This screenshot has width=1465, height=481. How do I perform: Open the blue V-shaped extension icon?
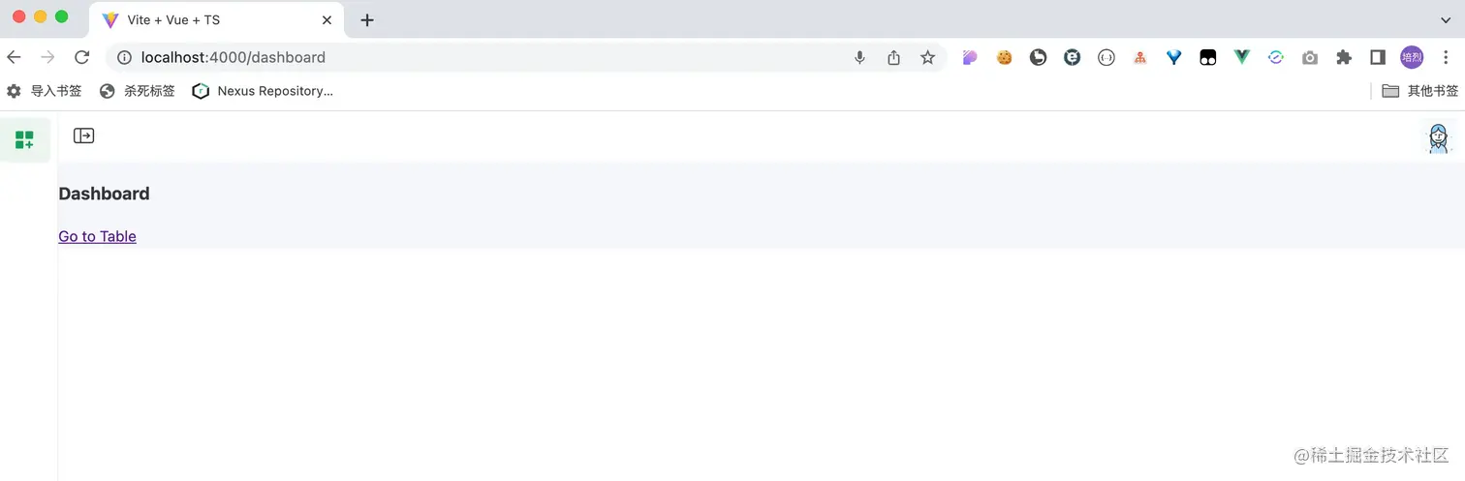(x=1174, y=58)
